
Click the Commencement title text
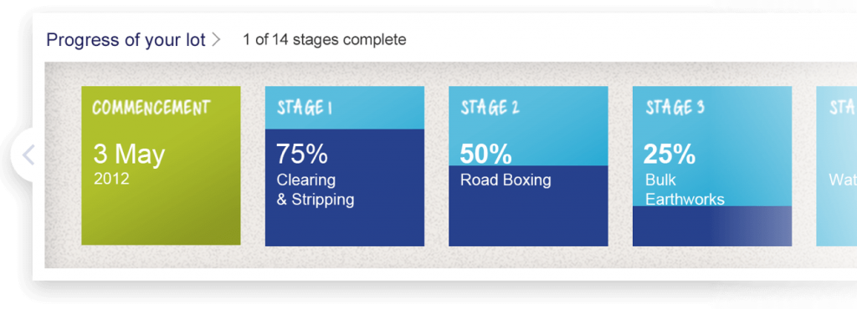point(151,107)
